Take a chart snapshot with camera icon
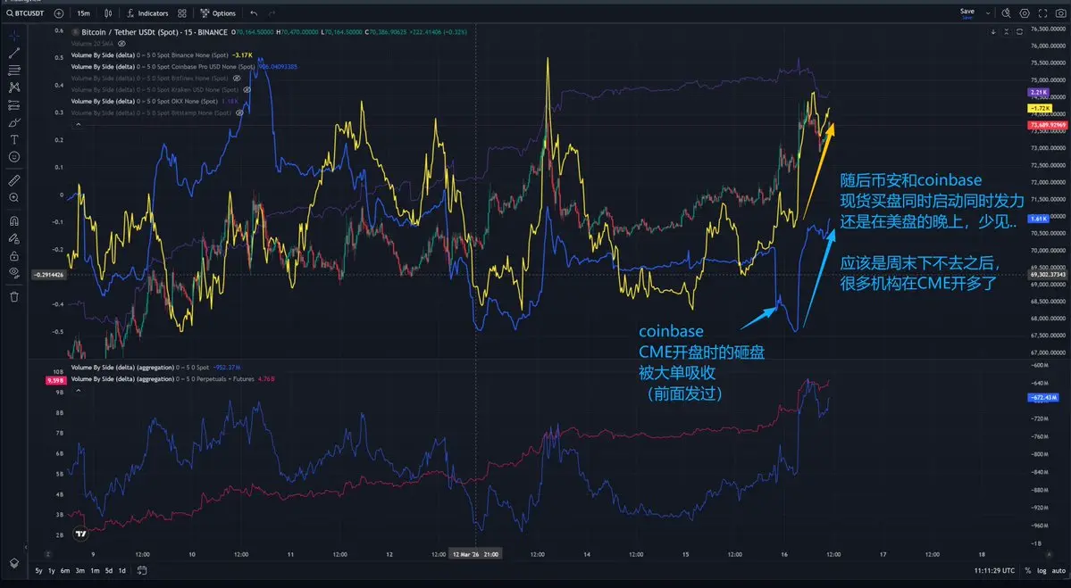1071x588 pixels. pyautogui.click(x=1061, y=13)
